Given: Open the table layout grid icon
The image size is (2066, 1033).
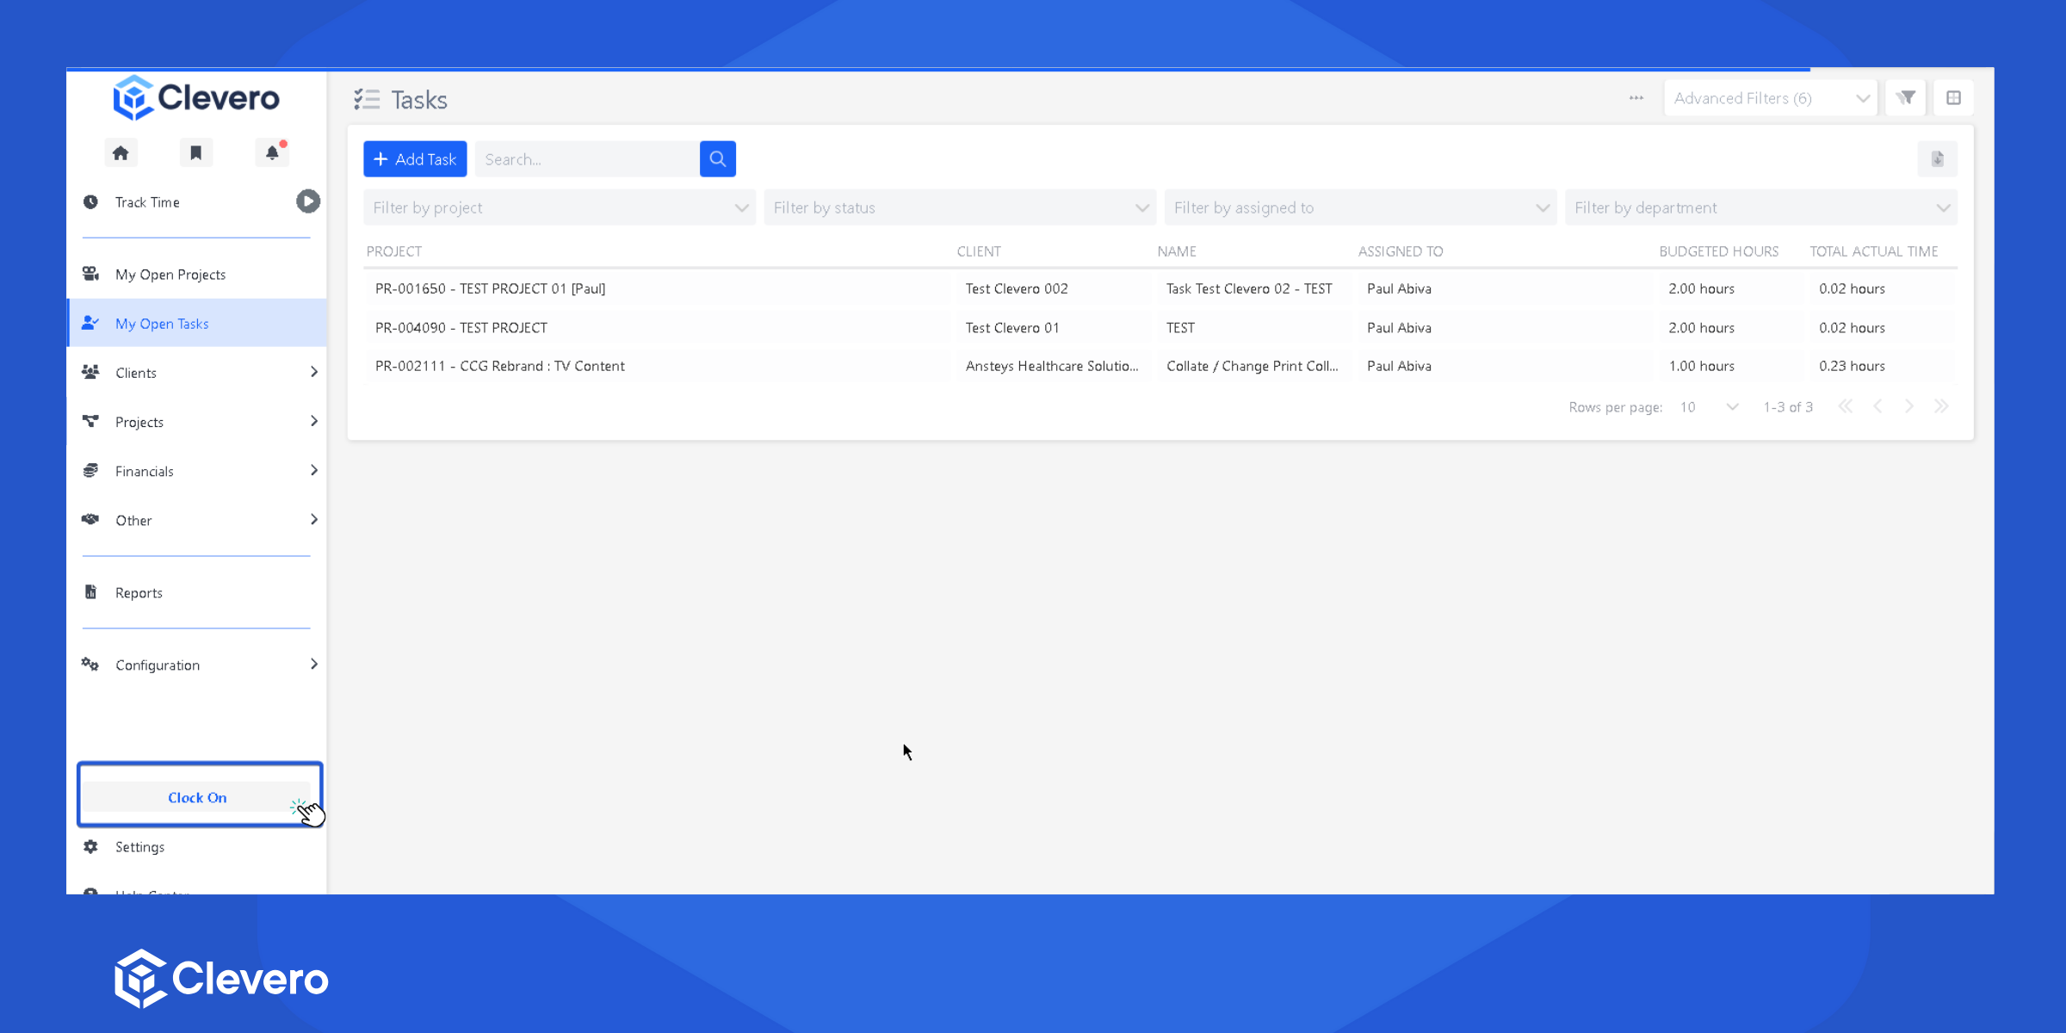Looking at the screenshot, I should coord(1953,98).
